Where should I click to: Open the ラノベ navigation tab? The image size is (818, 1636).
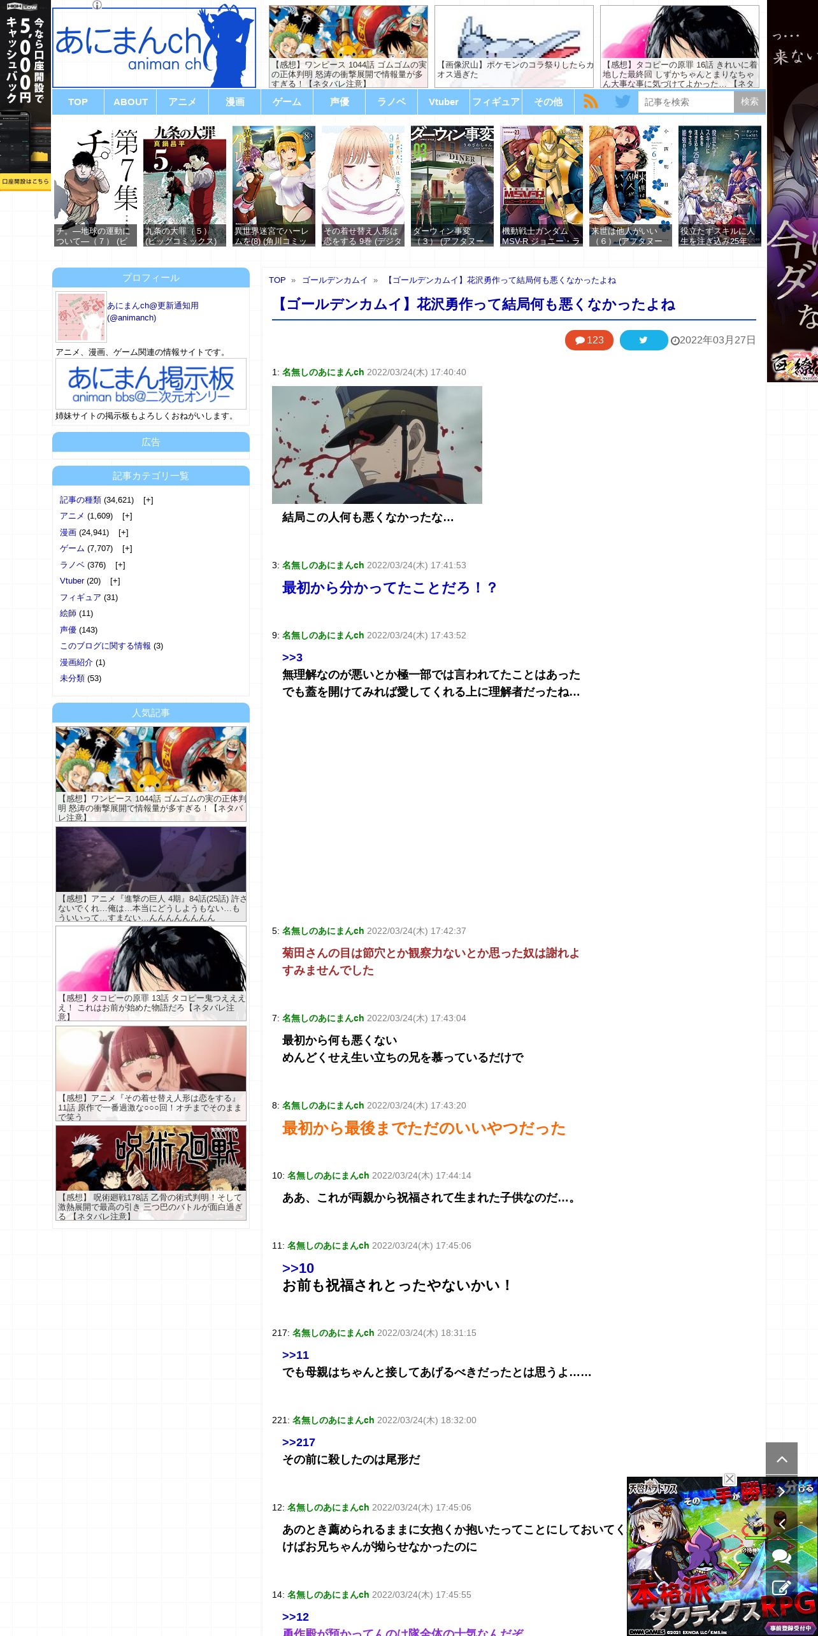click(x=392, y=102)
